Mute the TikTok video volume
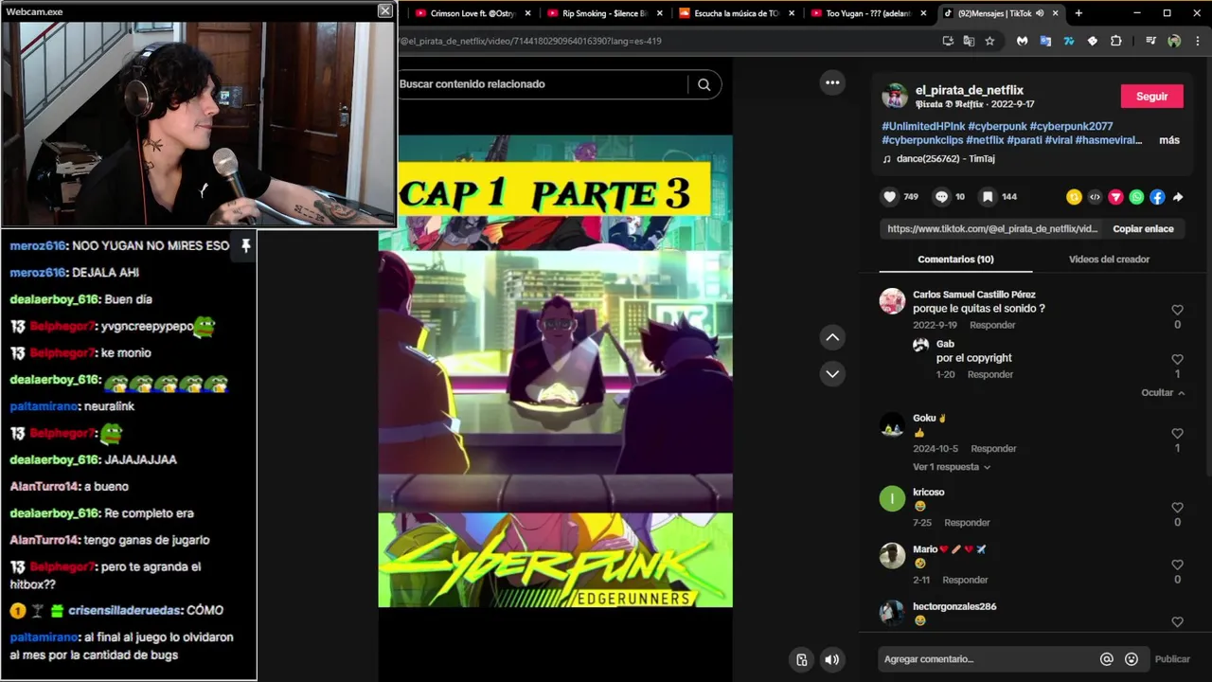The height and width of the screenshot is (682, 1212). [x=831, y=659]
